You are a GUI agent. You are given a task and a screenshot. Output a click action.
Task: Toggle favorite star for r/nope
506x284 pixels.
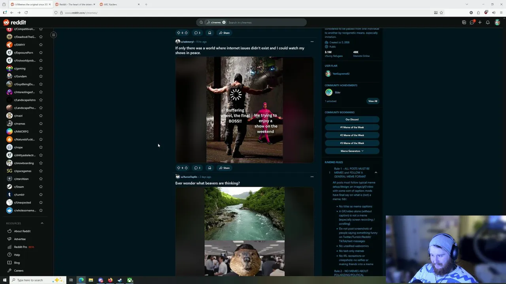[x=41, y=147]
